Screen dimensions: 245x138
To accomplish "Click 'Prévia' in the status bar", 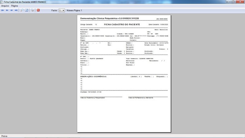I will [x=4, y=136].
